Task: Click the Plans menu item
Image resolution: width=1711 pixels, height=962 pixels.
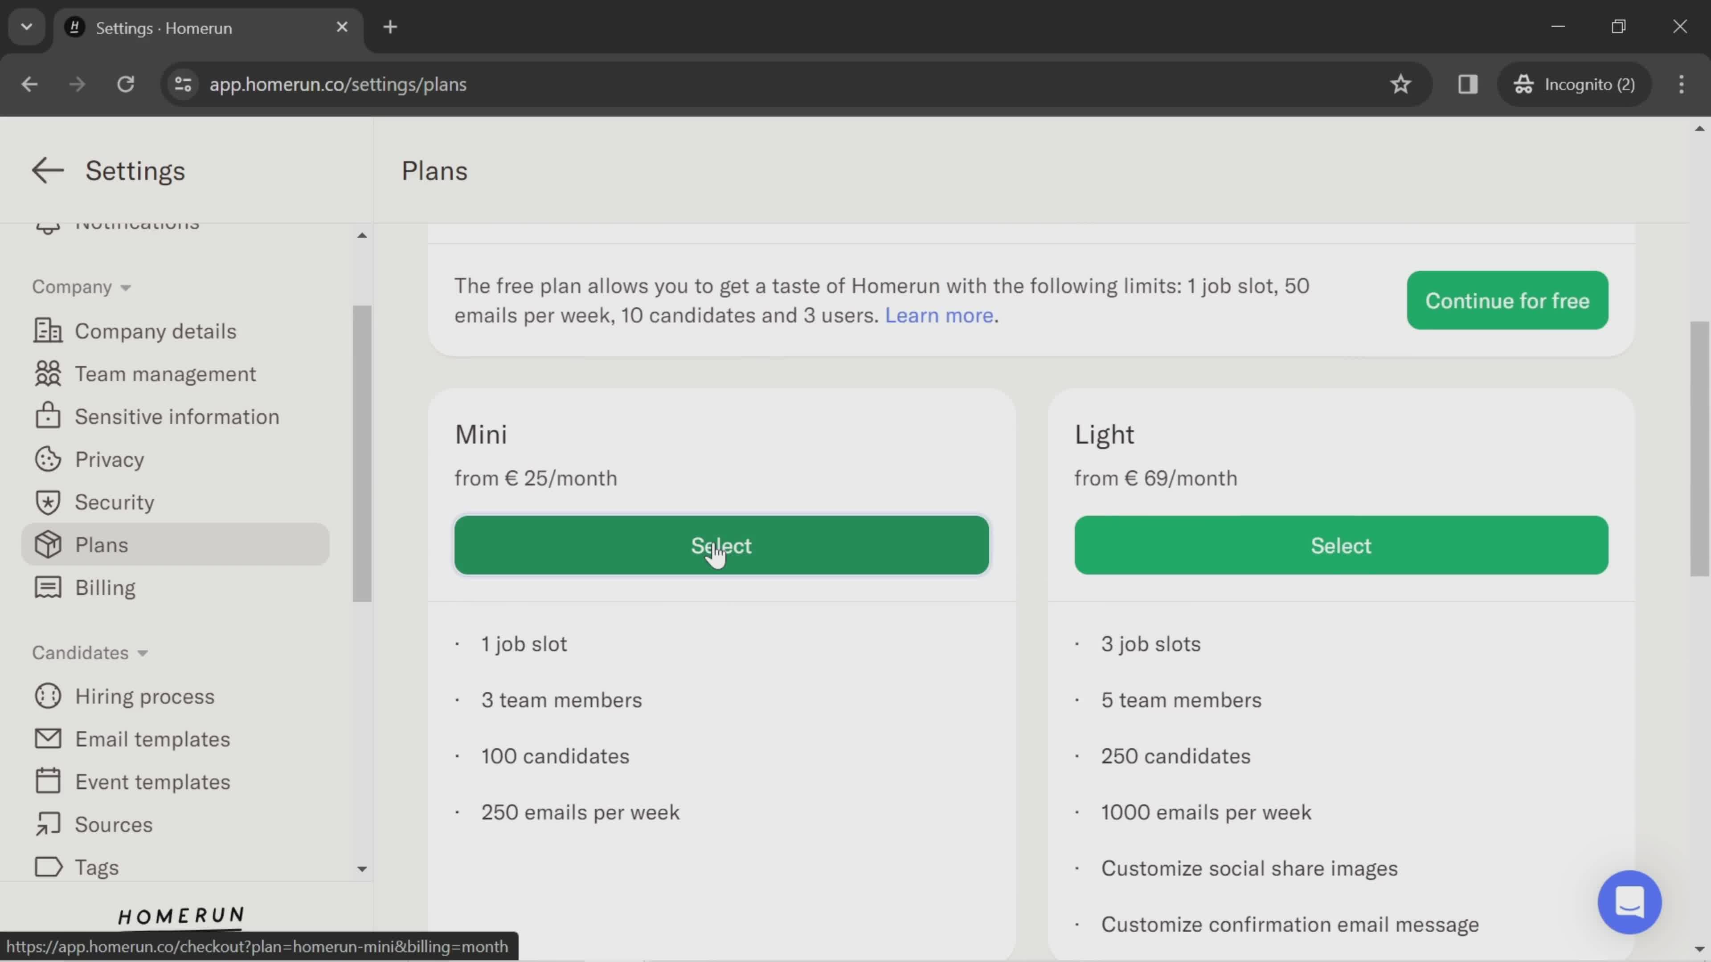Action: 101,544
